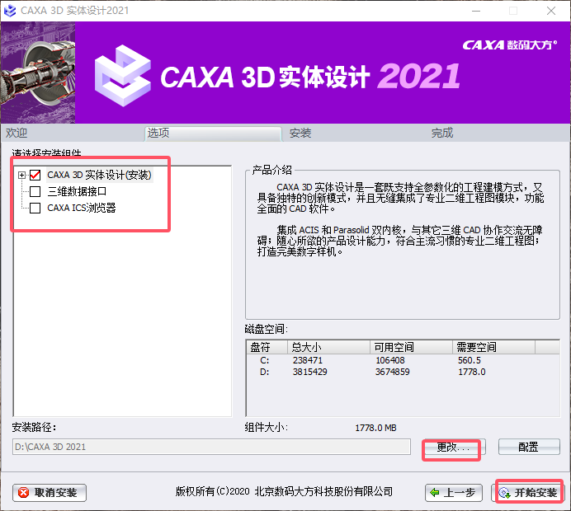Click the 3674859 free space value
Screen dimensions: 571x511
coord(393,372)
